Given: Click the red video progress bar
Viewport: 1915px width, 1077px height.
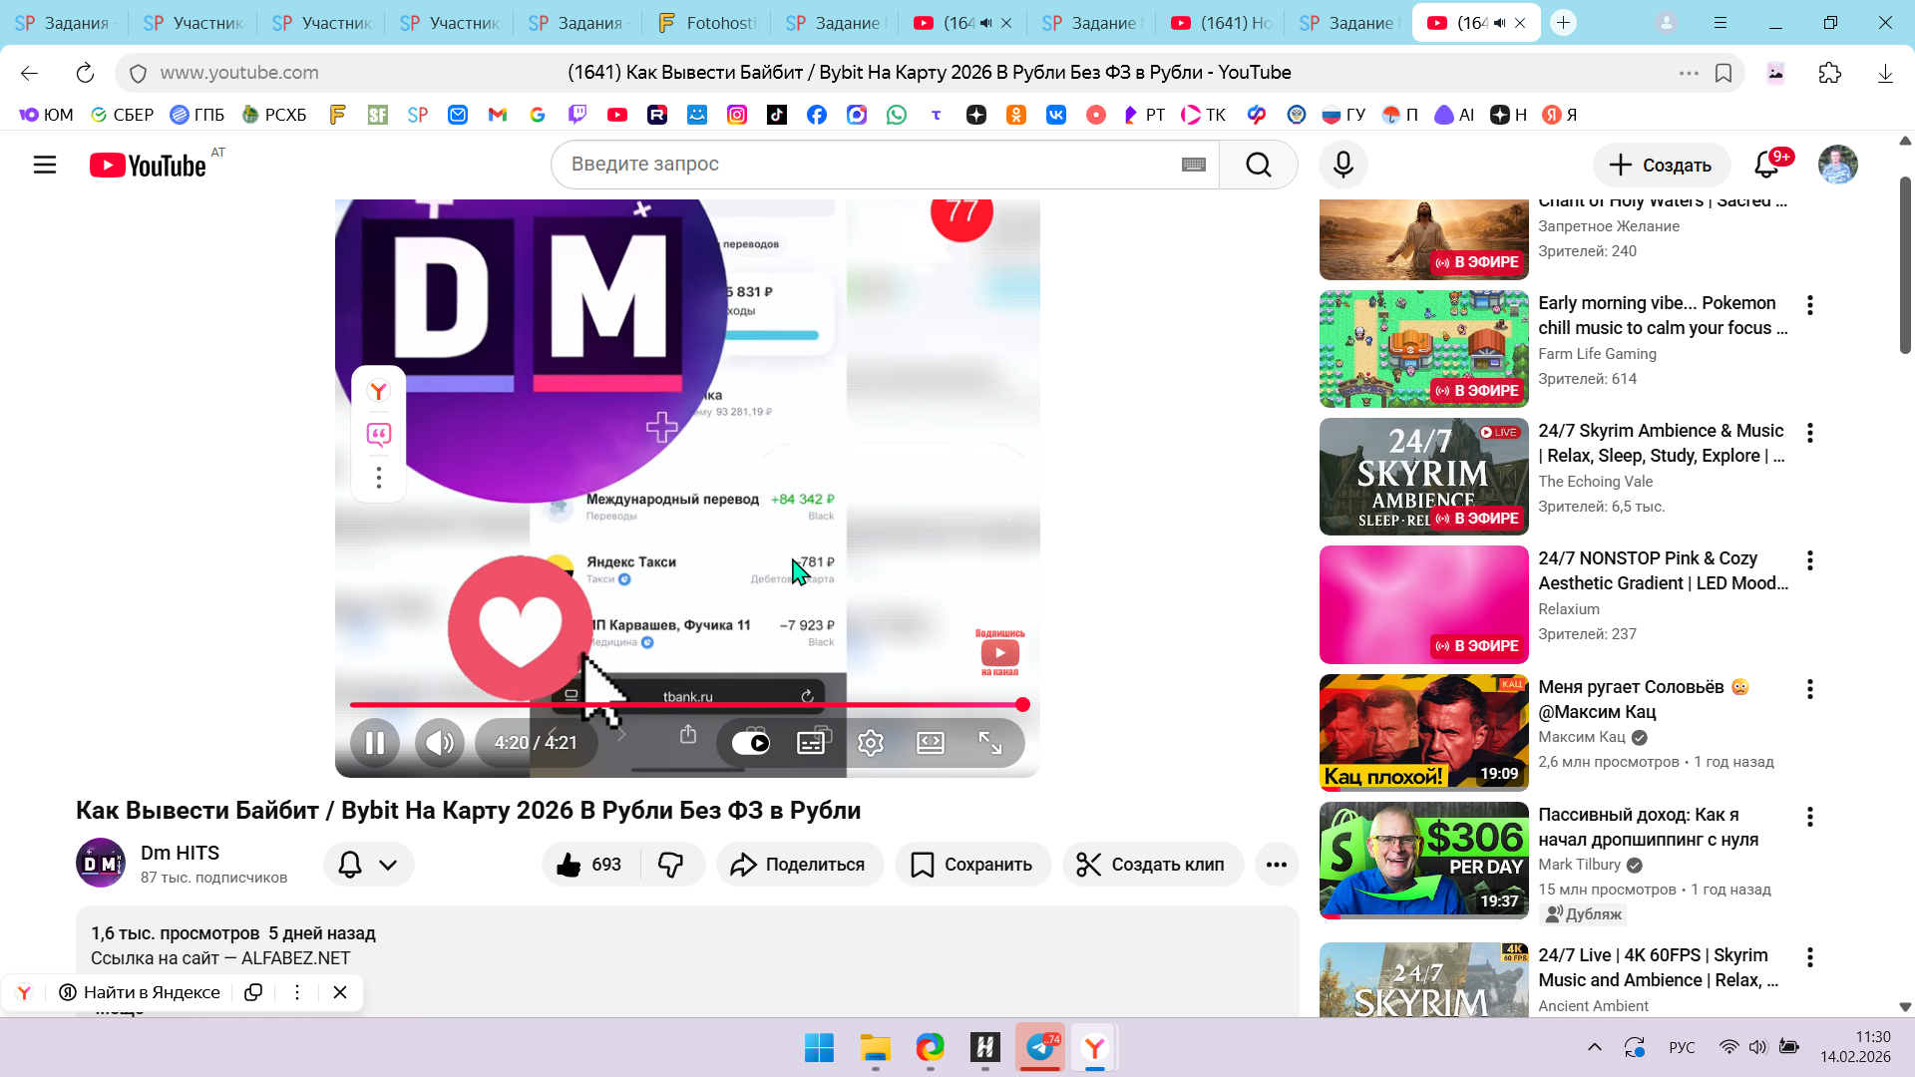Looking at the screenshot, I should click(x=688, y=705).
